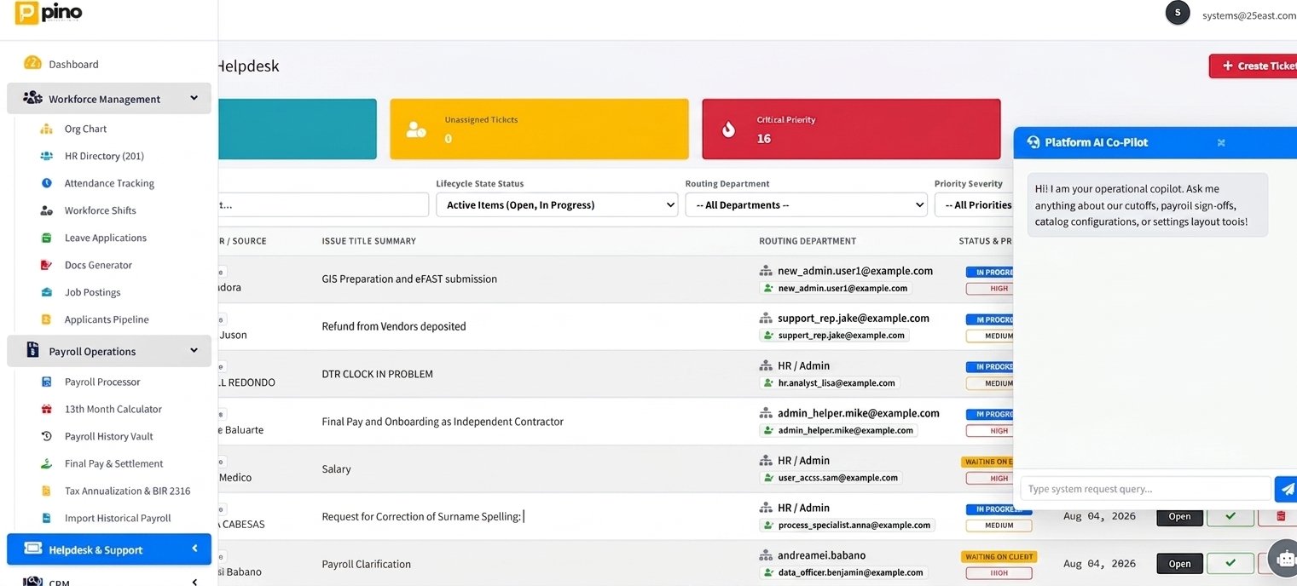Image resolution: width=1297 pixels, height=586 pixels.
Task: Click the HR Directory people icon
Action: 47,156
